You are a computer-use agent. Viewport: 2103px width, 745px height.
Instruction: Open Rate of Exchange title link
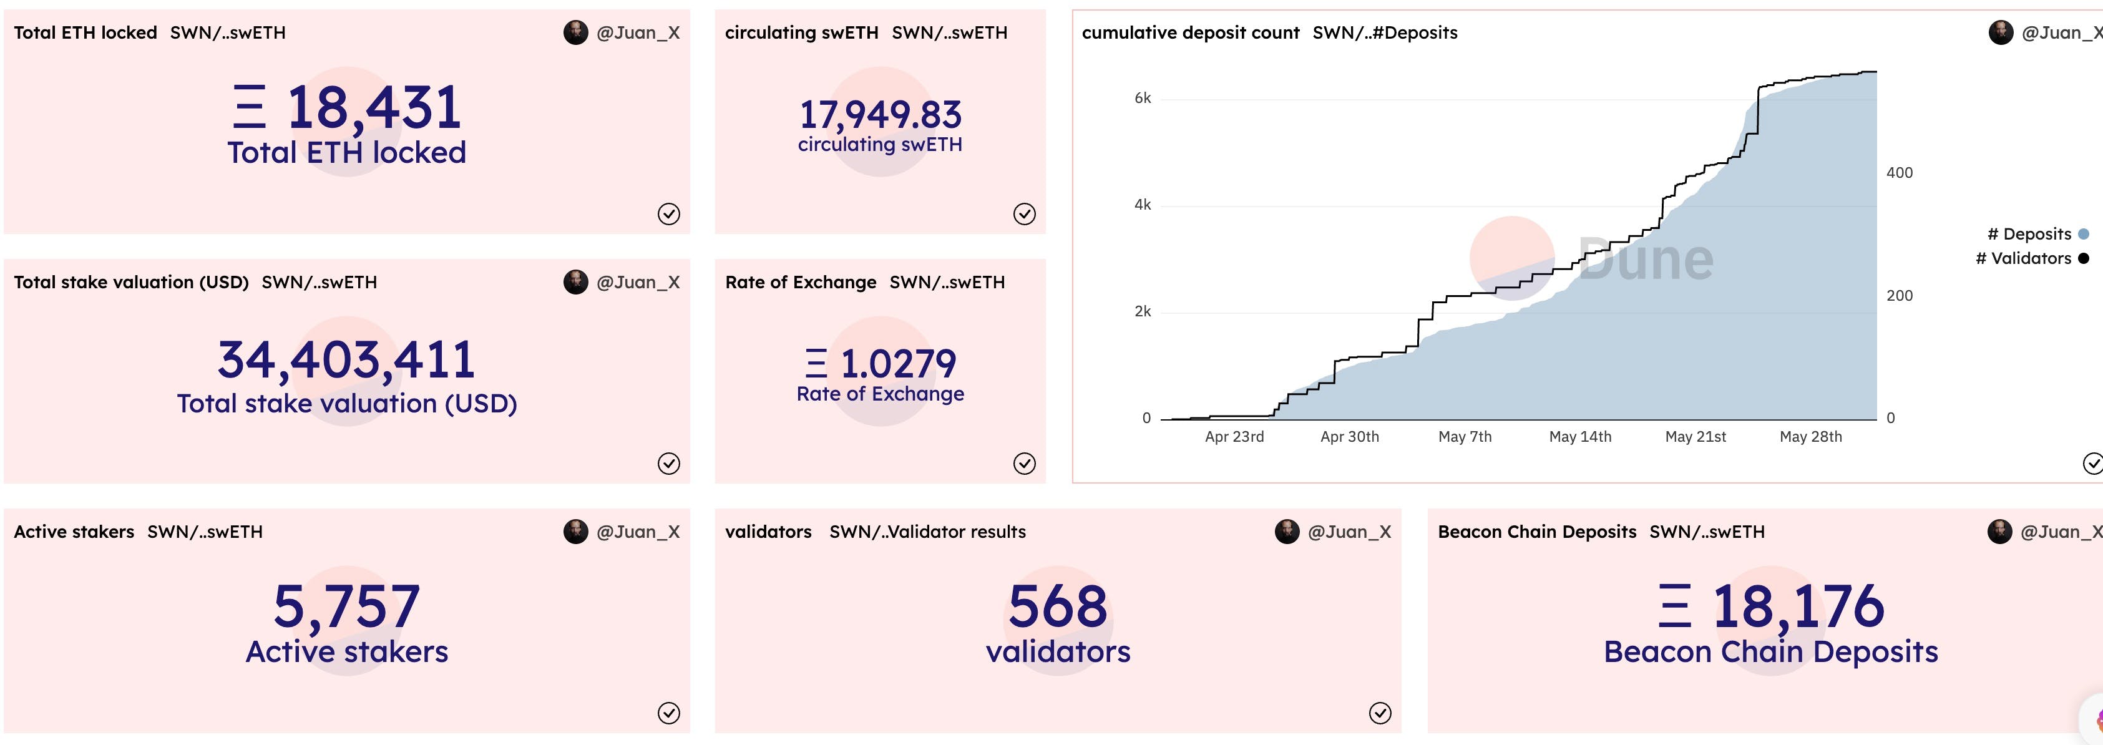click(x=800, y=282)
